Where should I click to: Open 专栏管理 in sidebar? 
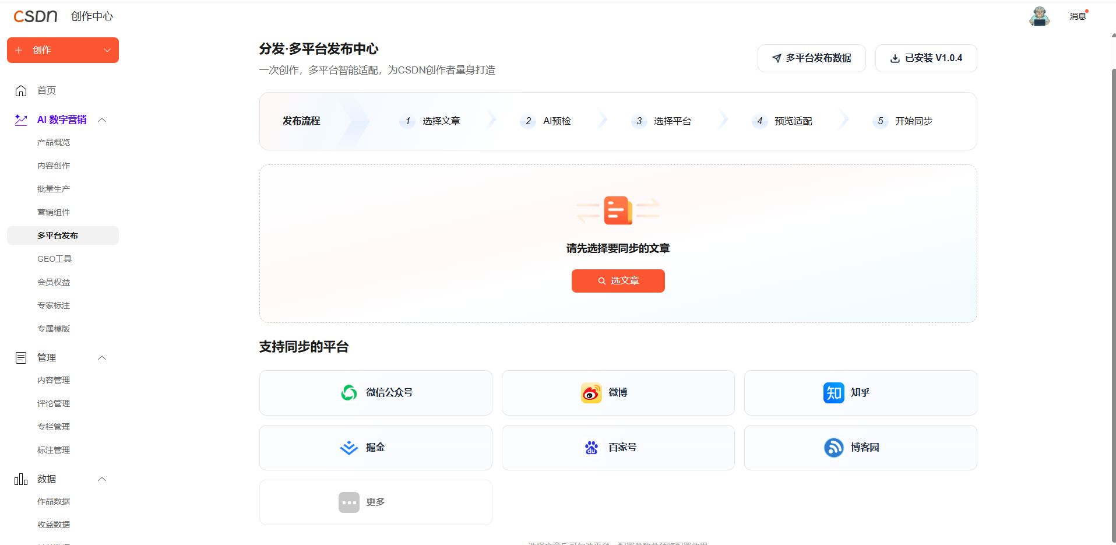[54, 427]
